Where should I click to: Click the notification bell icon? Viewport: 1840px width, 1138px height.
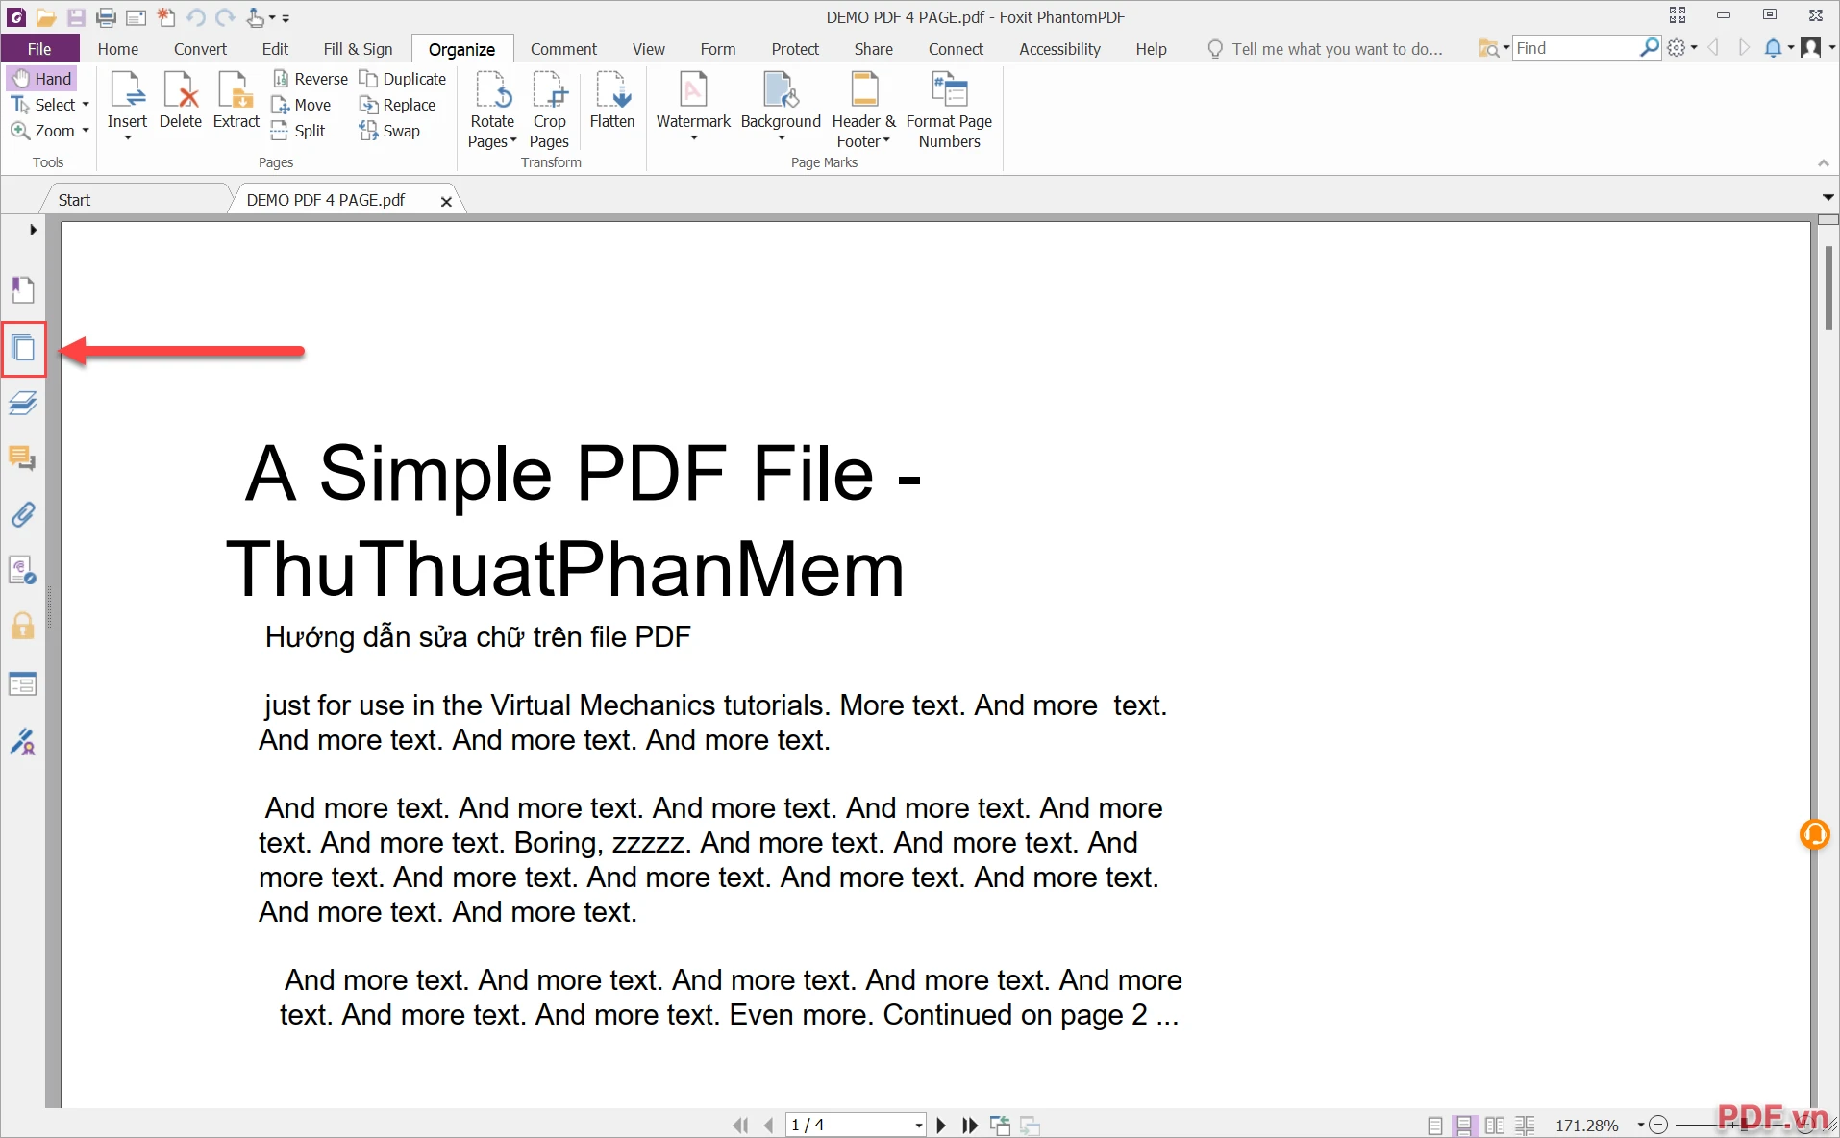click(1774, 48)
